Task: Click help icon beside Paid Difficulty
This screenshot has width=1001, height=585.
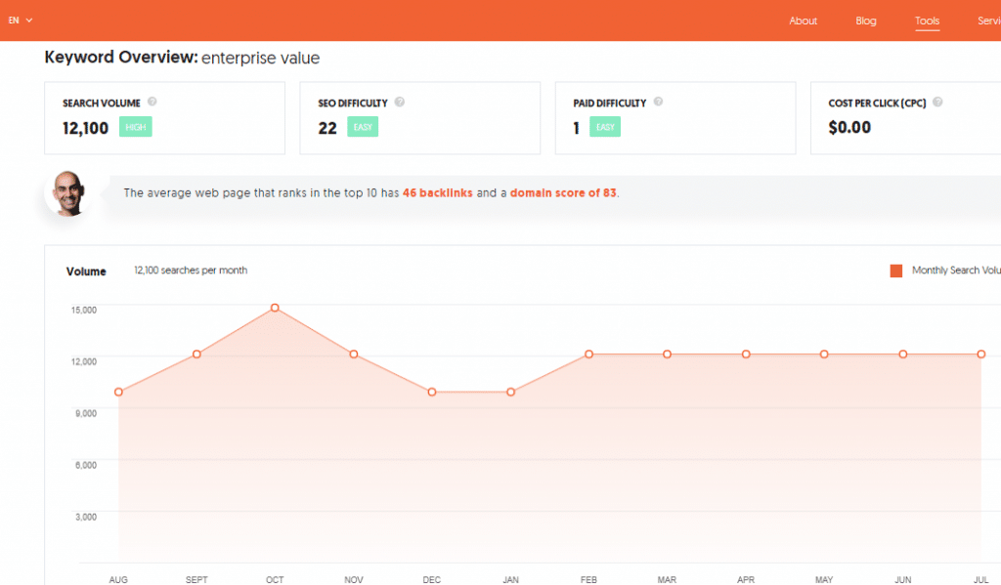Action: tap(658, 102)
